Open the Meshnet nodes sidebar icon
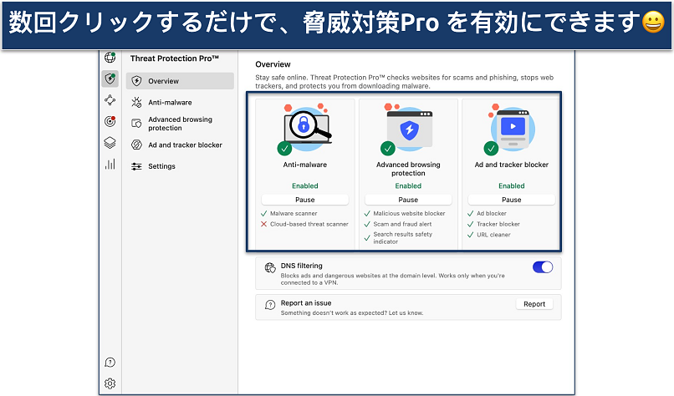The height and width of the screenshot is (396, 674). 110,100
